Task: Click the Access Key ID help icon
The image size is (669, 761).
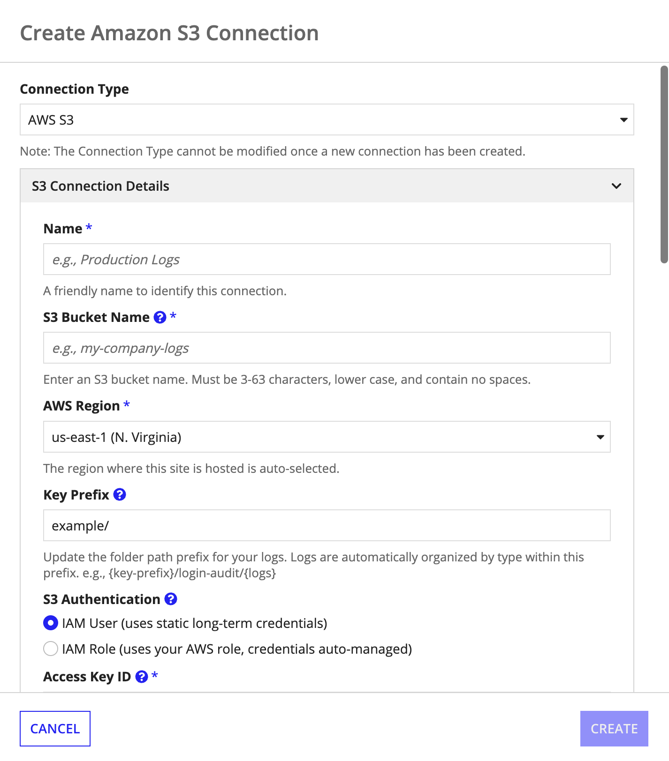Action: coord(142,676)
